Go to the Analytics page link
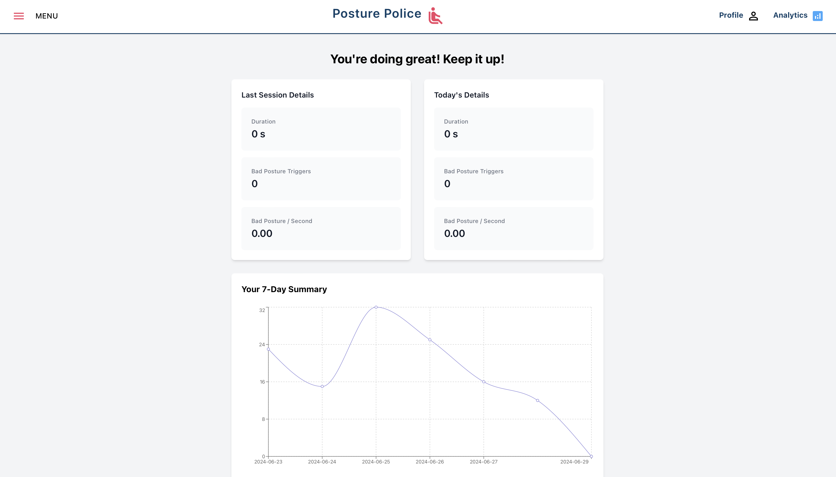This screenshot has width=836, height=477. click(790, 15)
